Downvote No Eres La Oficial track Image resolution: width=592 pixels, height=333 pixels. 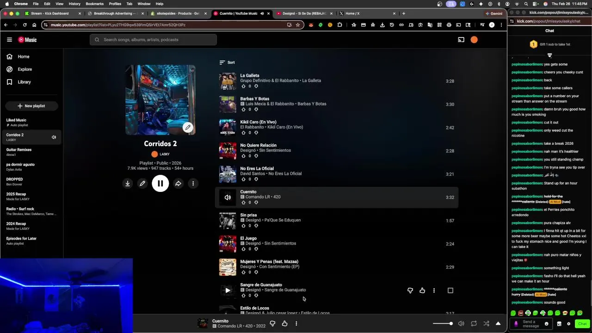256,179
